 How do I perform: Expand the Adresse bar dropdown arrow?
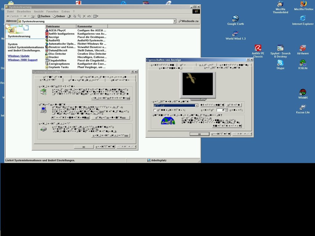tap(175, 21)
